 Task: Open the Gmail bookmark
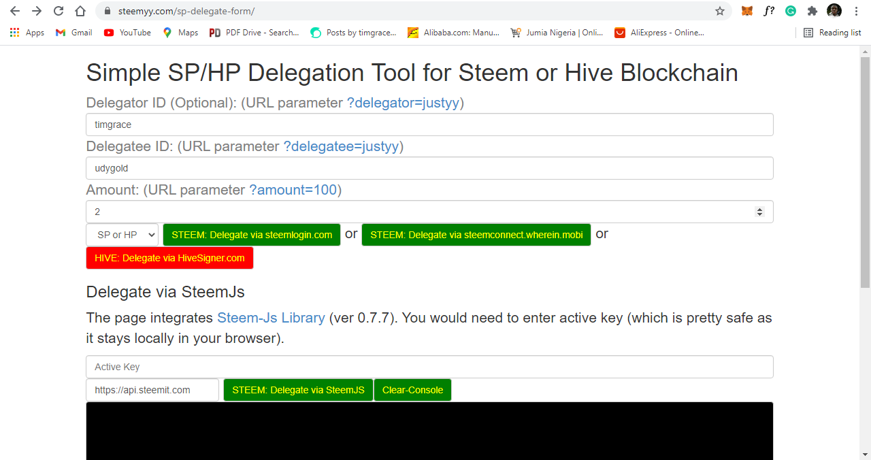click(x=73, y=33)
